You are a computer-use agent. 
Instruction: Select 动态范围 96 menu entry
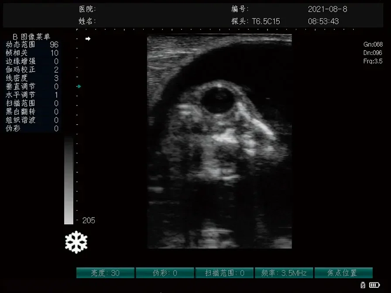point(32,44)
